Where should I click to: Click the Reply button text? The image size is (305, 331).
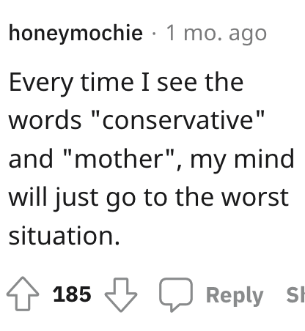(235, 296)
